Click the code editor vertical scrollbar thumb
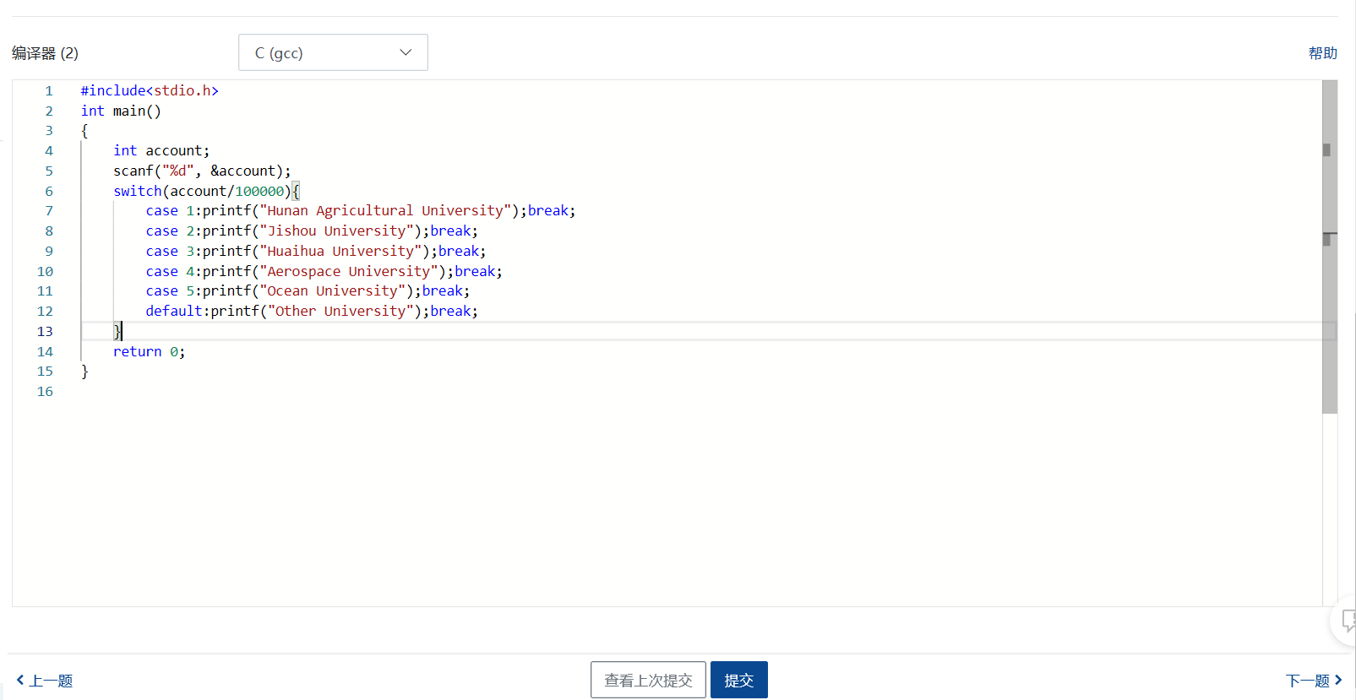 (x=1330, y=245)
